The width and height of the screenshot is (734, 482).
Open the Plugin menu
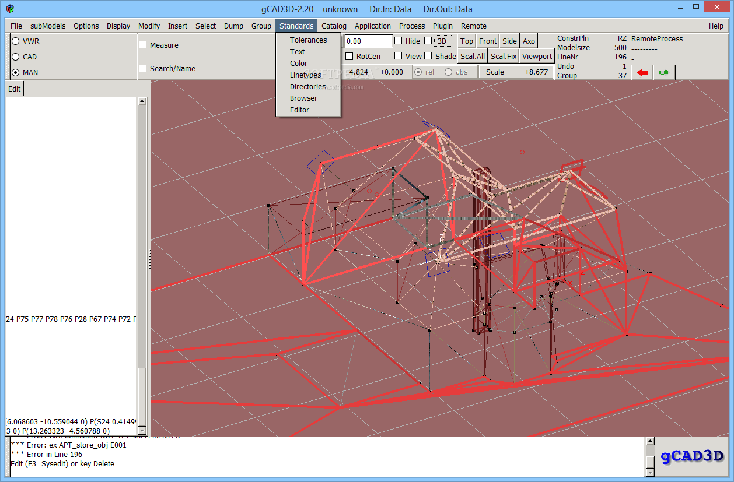pyautogui.click(x=443, y=26)
